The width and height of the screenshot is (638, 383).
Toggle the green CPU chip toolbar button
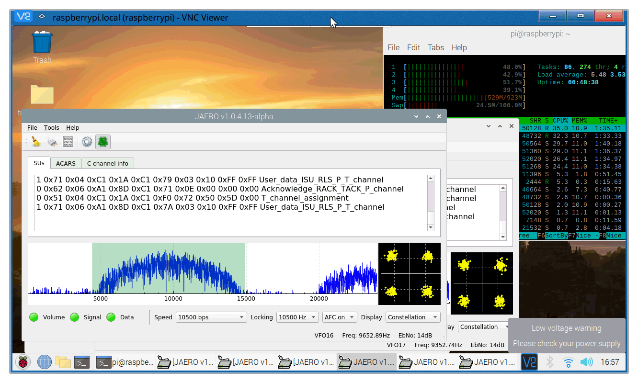coord(103,141)
